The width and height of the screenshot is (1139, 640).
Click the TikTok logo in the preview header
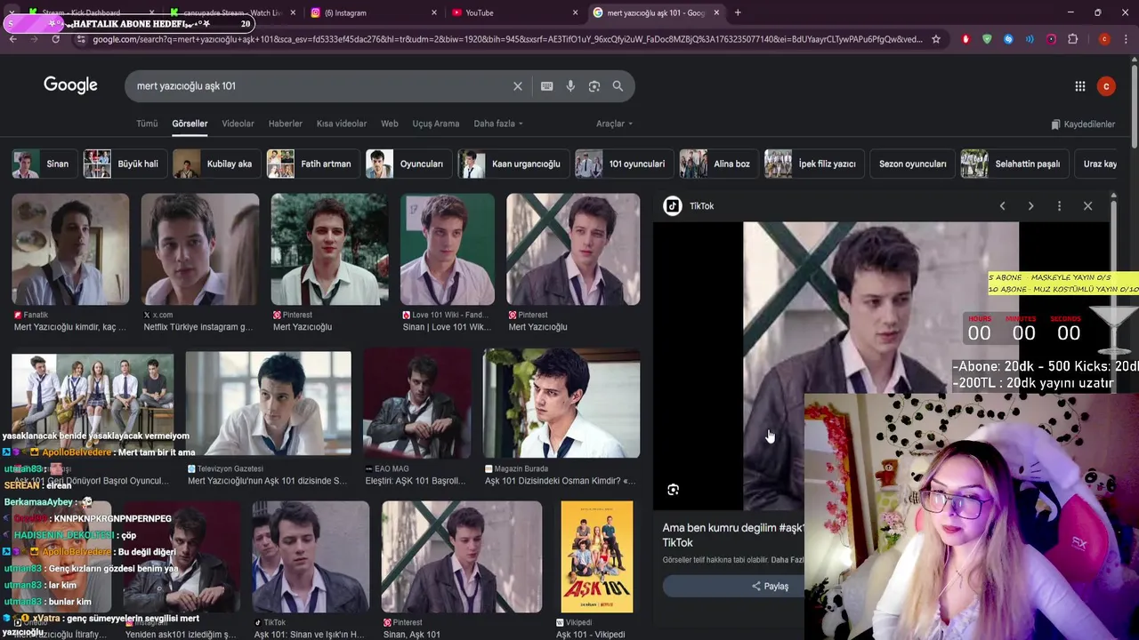tap(673, 206)
